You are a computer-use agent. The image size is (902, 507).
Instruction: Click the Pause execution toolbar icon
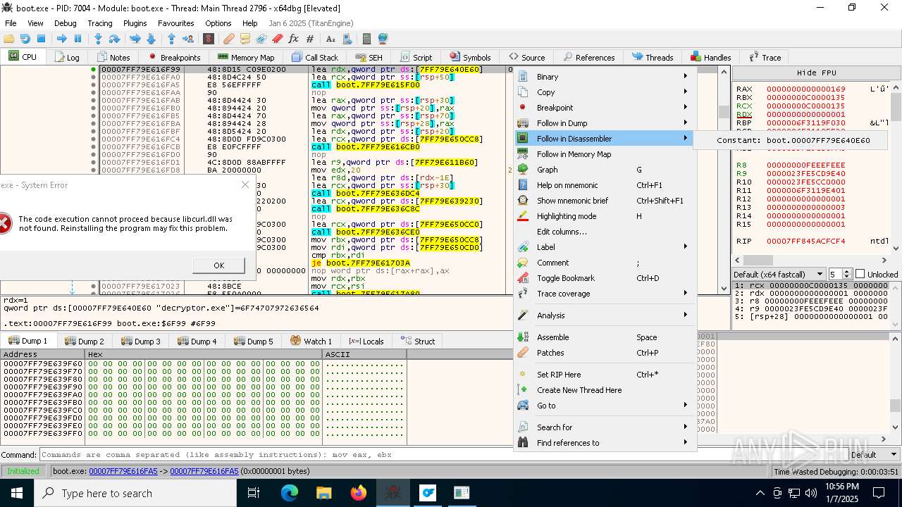coord(78,39)
